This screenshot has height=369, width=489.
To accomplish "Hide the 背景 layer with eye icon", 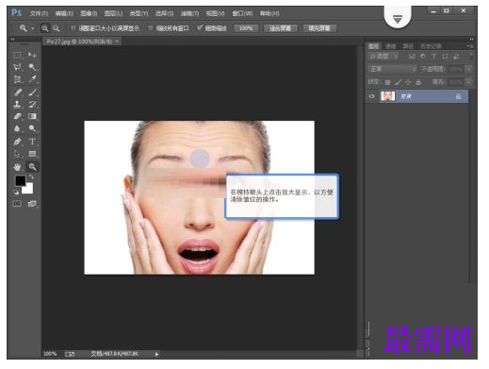I will coord(372,96).
